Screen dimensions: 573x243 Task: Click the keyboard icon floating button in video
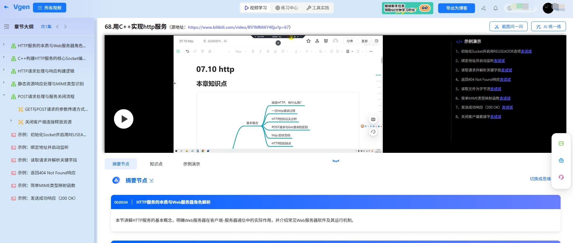pos(373,119)
